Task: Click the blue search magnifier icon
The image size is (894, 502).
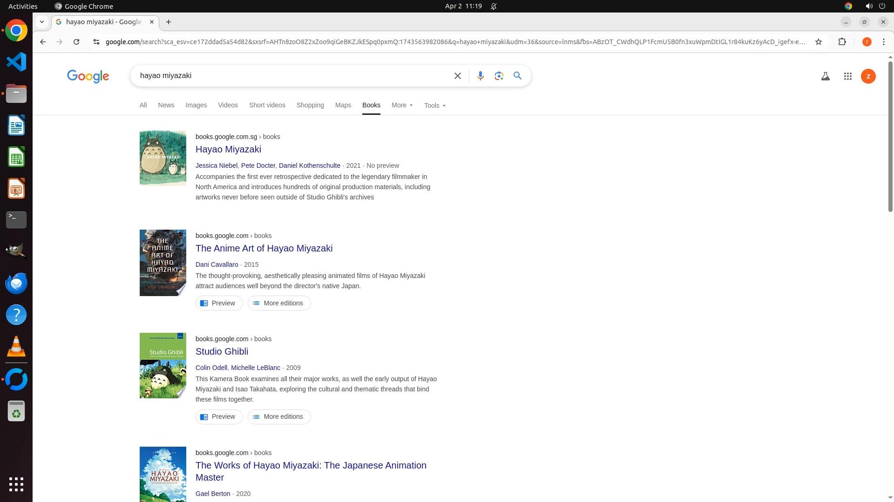Action: click(517, 76)
